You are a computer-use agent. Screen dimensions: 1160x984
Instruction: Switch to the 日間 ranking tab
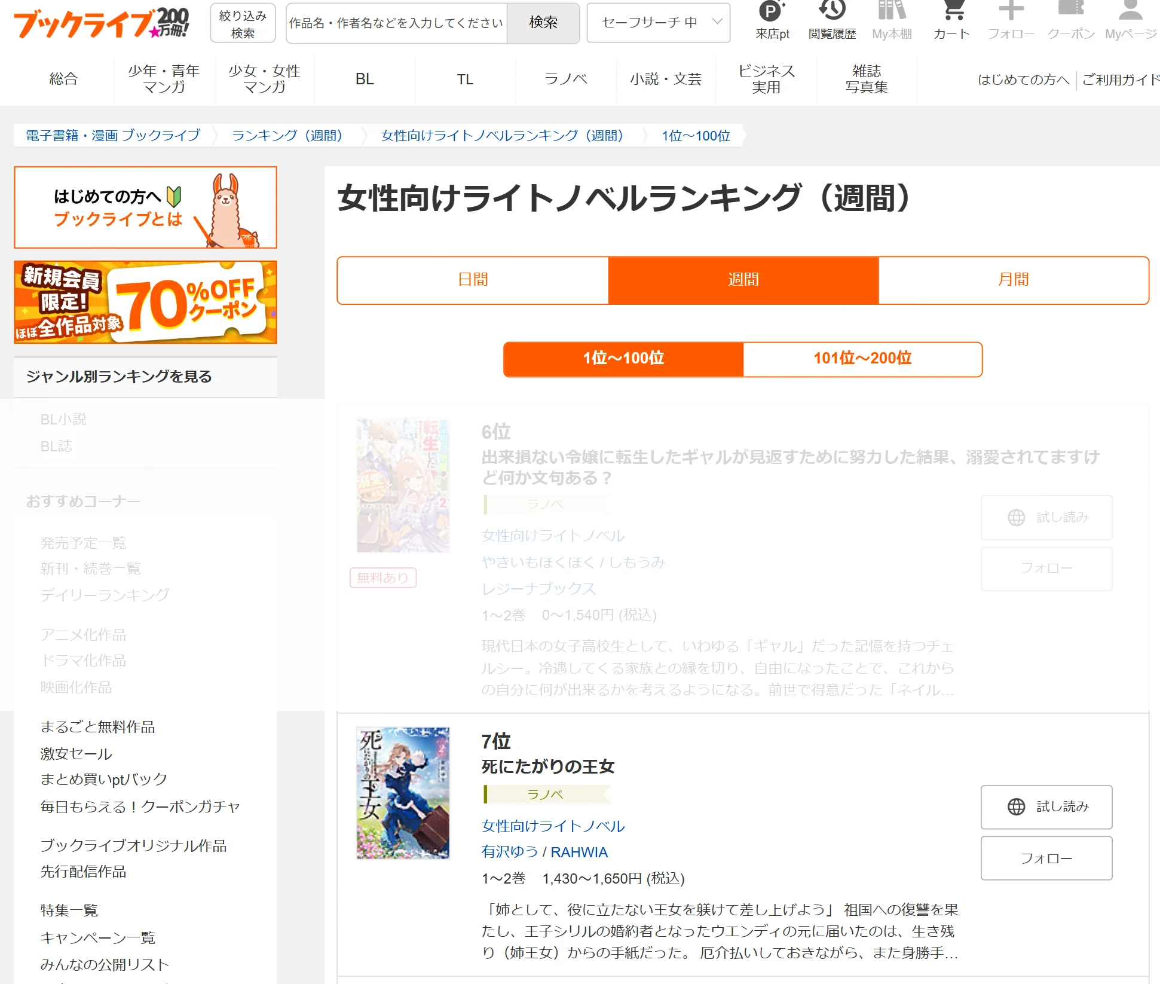click(x=473, y=280)
